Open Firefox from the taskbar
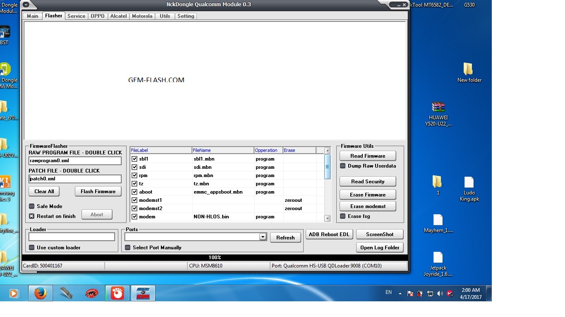The width and height of the screenshot is (565, 317). click(x=40, y=293)
